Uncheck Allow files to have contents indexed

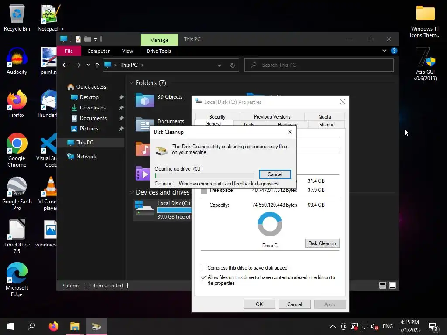(203, 277)
